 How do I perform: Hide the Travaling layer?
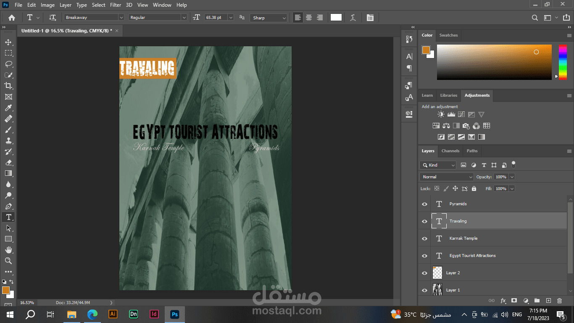(424, 221)
